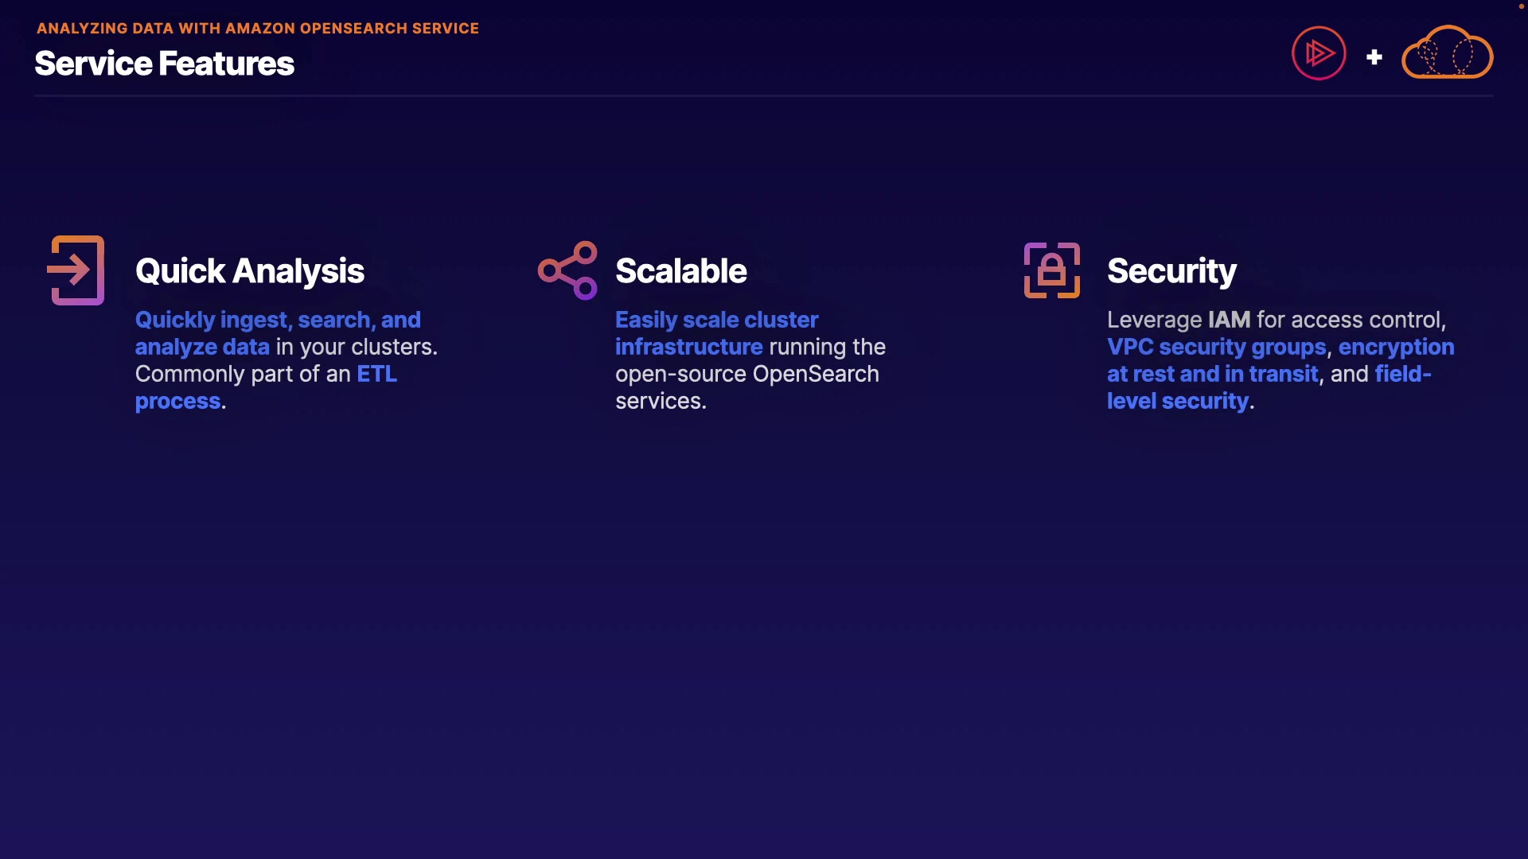The height and width of the screenshot is (859, 1528).
Task: Click "Quickly ingest, search, and" blue text
Action: tap(278, 320)
